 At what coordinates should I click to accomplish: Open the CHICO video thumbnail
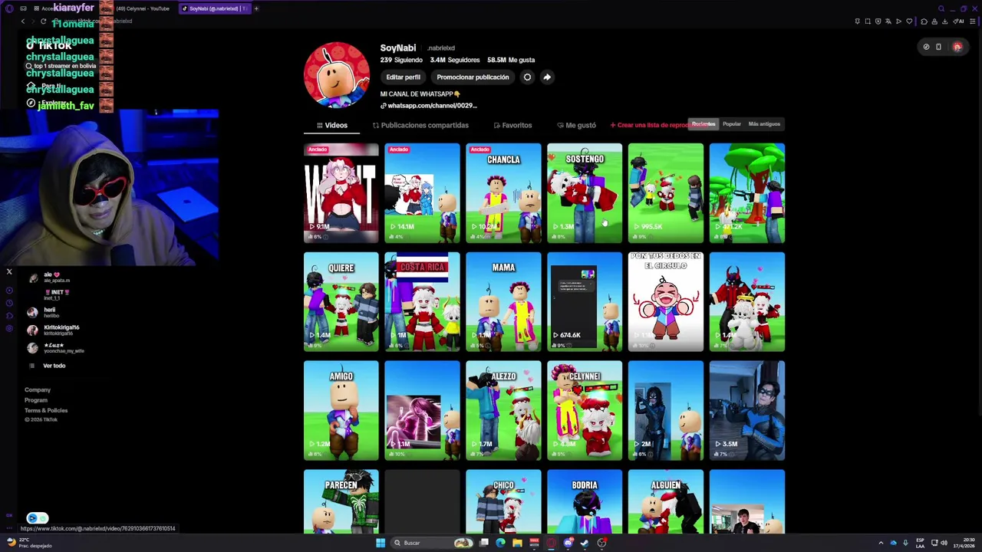503,502
